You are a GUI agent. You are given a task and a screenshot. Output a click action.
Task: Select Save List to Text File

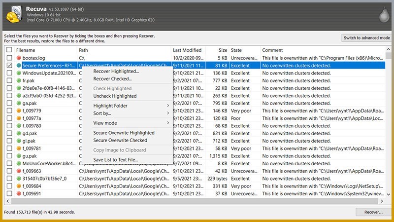coord(116,159)
